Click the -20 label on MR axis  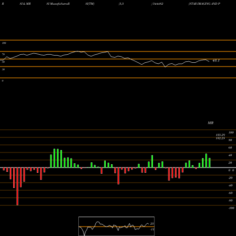(230, 178)
